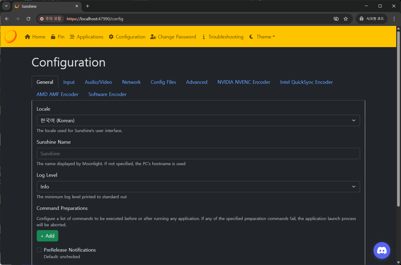Switch to the Network tab
Screen dimensions: 401x265
click(131, 82)
